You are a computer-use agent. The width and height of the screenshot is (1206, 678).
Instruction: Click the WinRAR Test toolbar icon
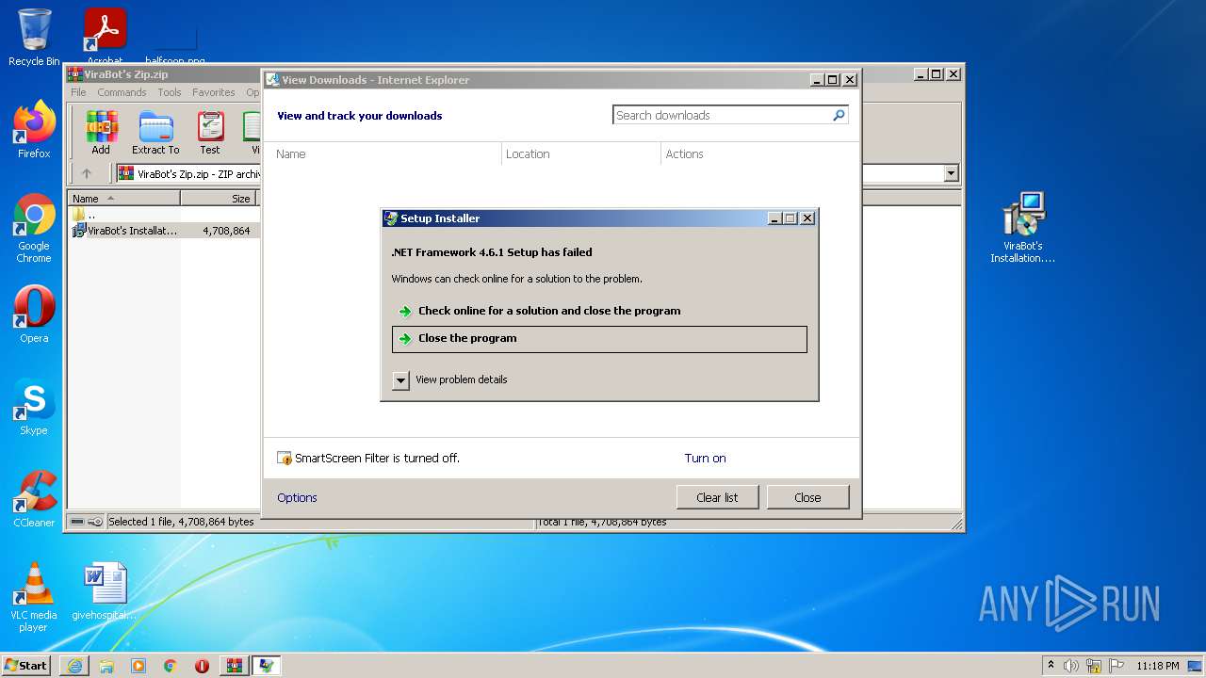coord(210,133)
